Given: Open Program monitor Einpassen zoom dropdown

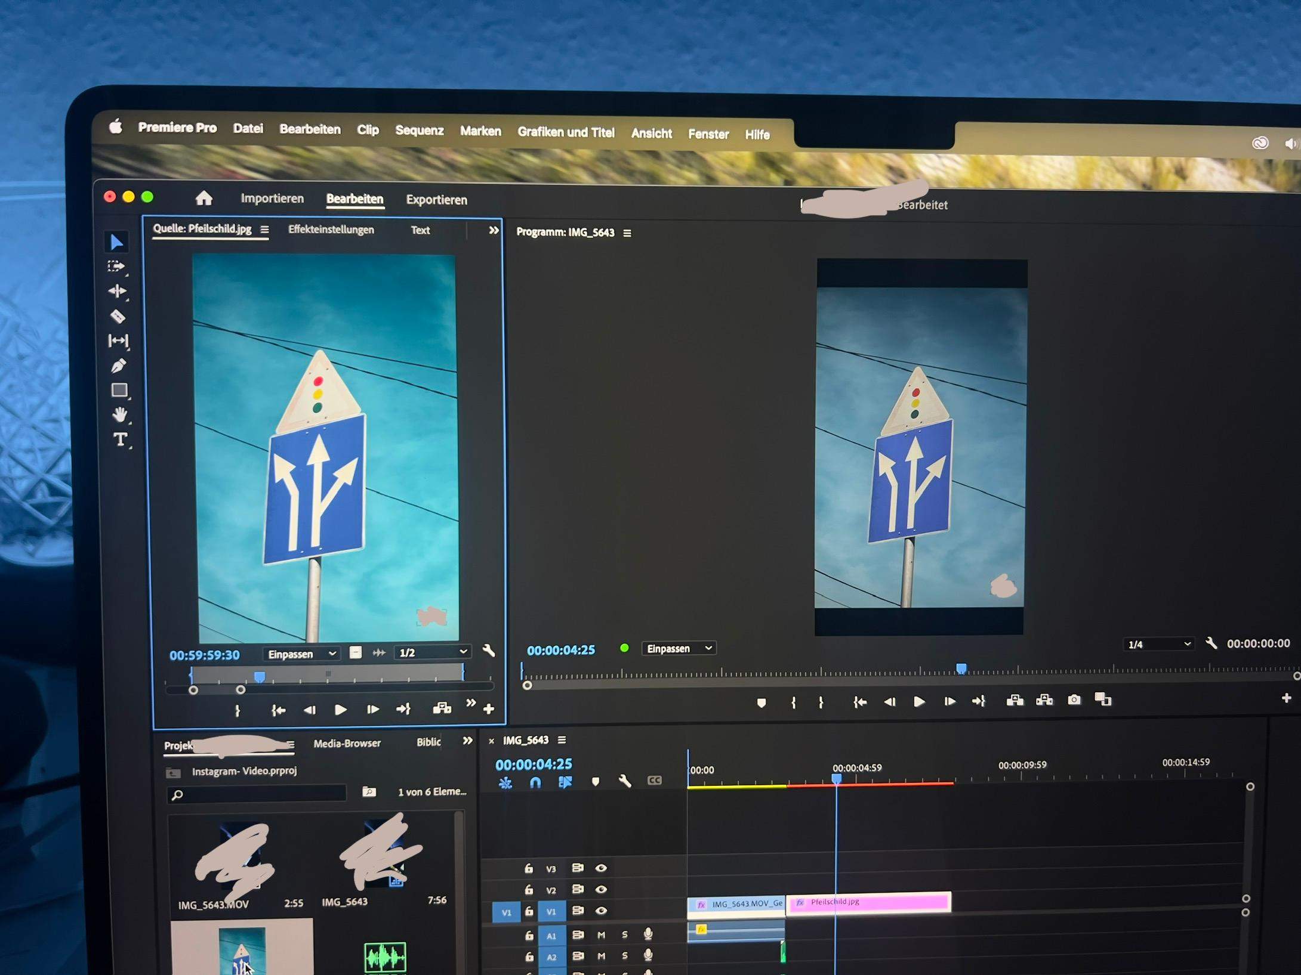Looking at the screenshot, I should click(679, 648).
